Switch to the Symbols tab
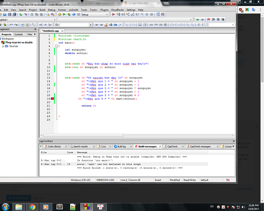The height and width of the screenshot is (211, 264). (x=19, y=35)
